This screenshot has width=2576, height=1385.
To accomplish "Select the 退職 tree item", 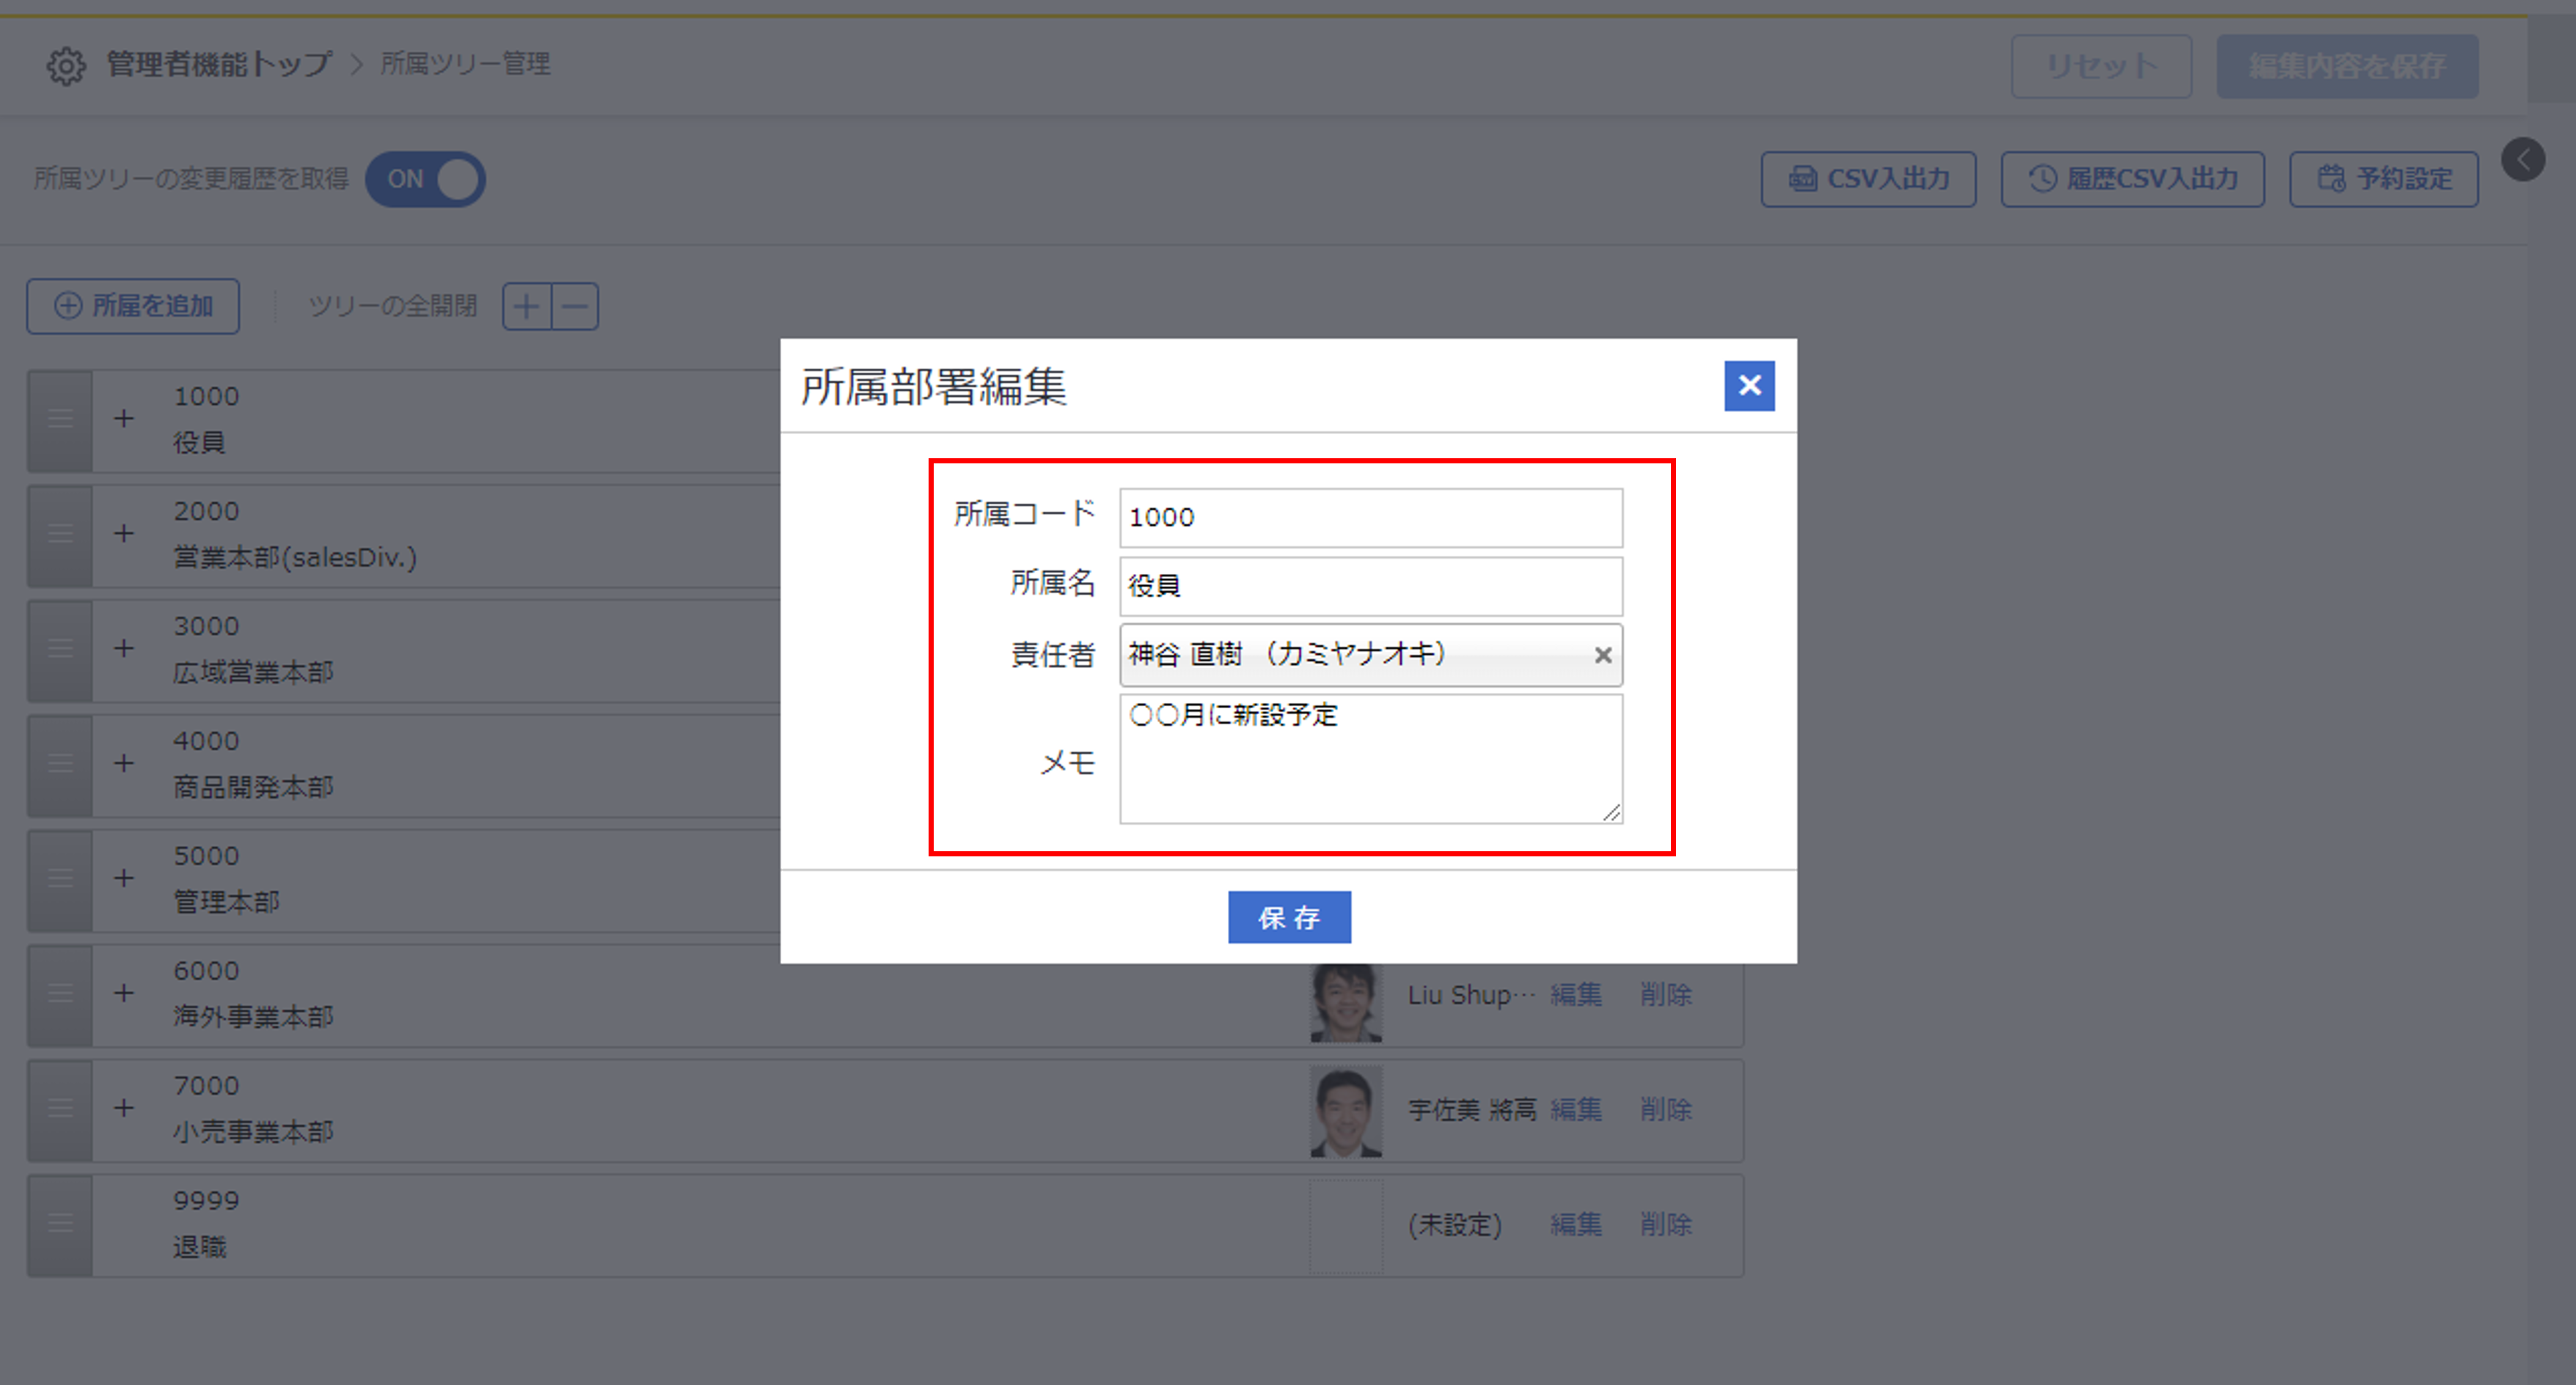I will [x=200, y=1247].
